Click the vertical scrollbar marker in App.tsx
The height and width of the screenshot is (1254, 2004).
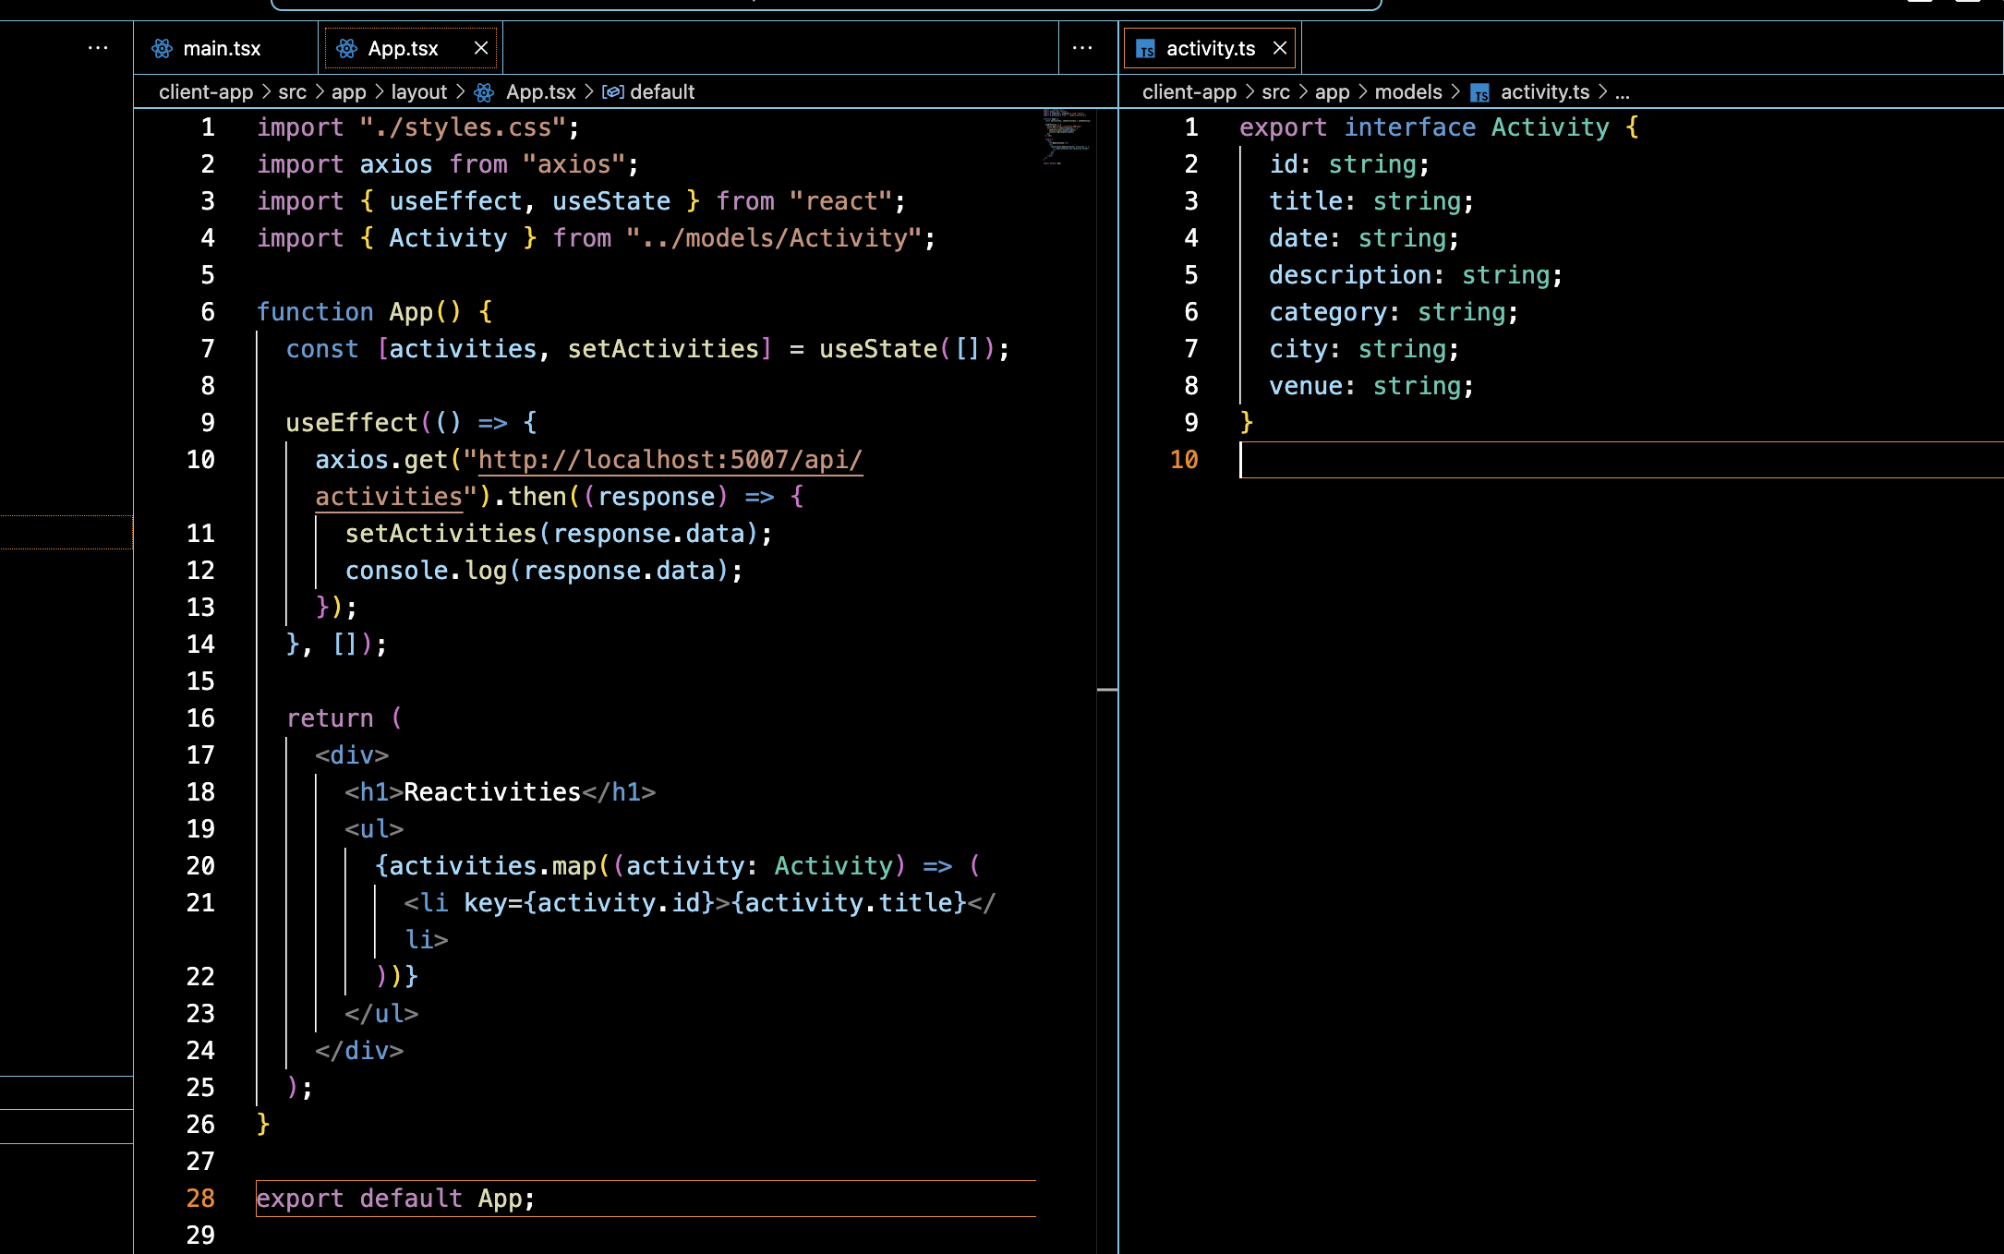click(x=1107, y=689)
